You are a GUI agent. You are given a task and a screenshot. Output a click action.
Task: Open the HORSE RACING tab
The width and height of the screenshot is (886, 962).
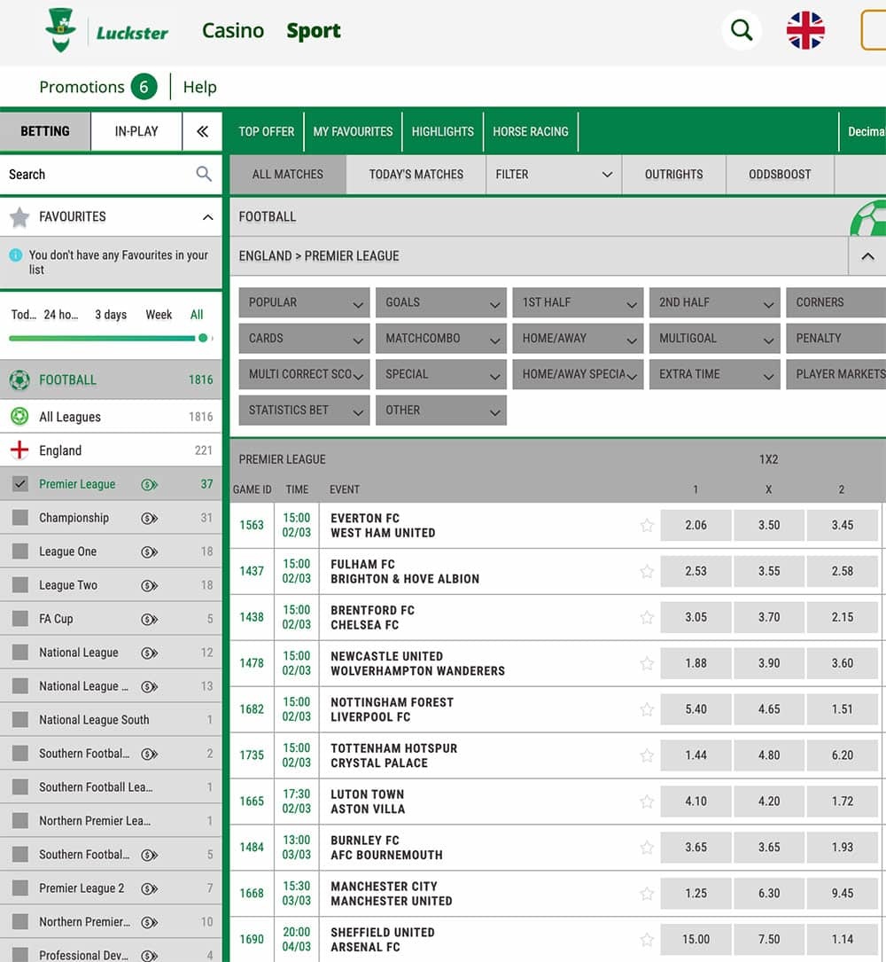click(531, 131)
